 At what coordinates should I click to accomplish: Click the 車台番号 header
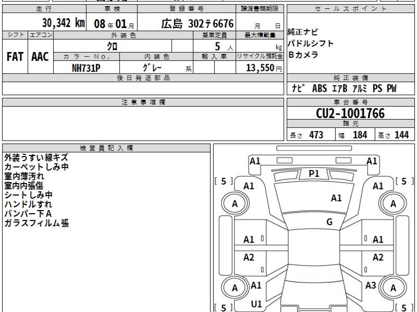tap(351, 102)
